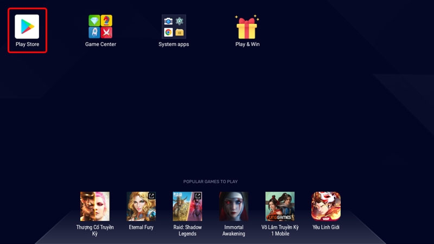Open the System apps folder

pos(174,27)
